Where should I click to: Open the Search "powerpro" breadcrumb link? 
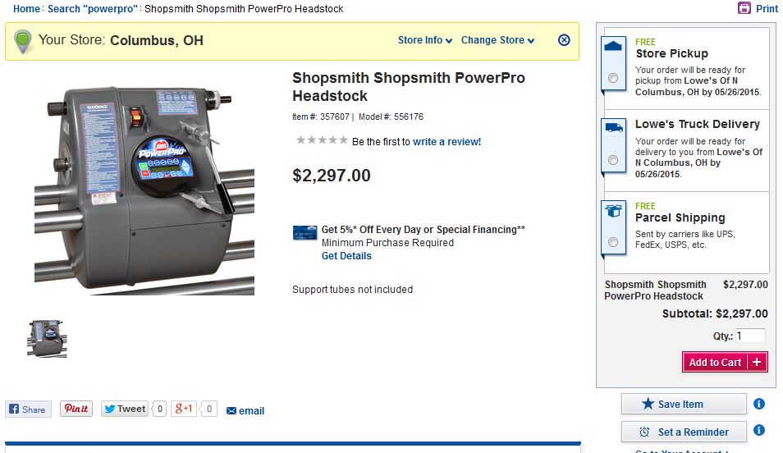pos(93,8)
